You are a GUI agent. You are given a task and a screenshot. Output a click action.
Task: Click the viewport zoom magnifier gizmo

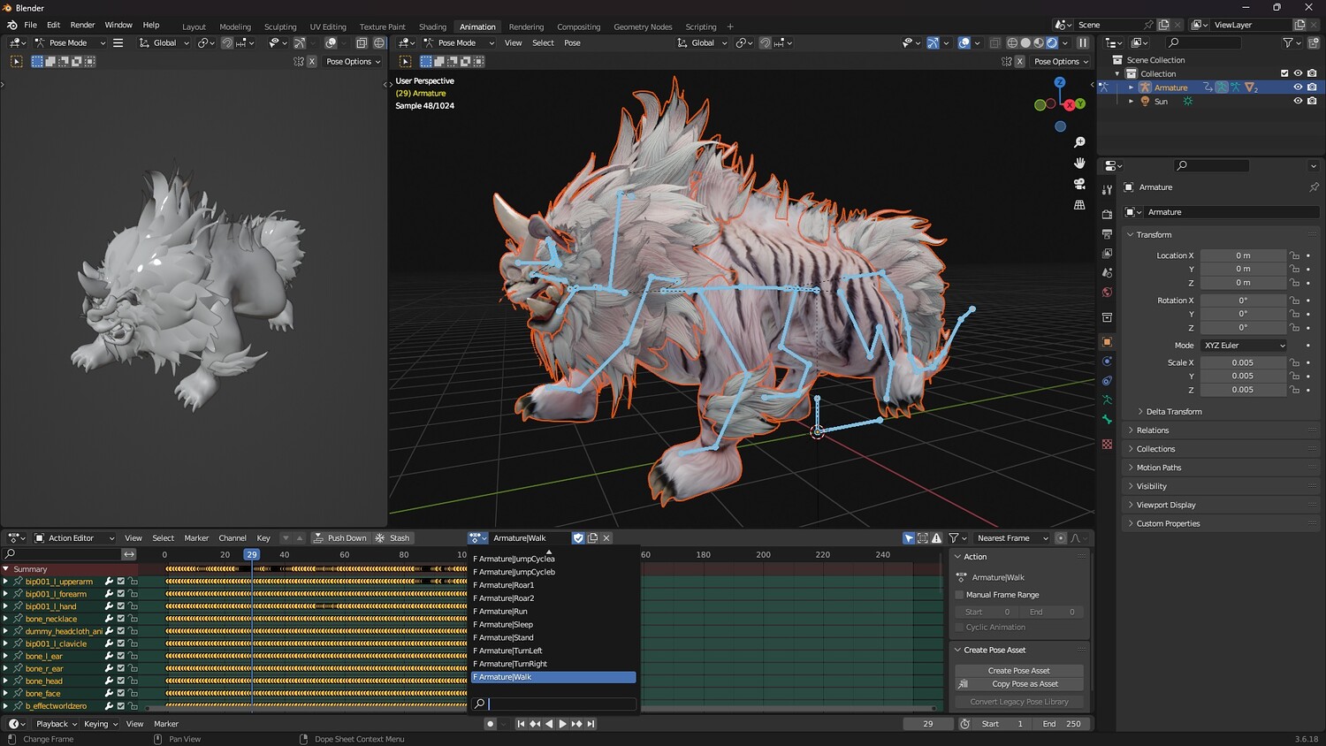tap(1079, 142)
